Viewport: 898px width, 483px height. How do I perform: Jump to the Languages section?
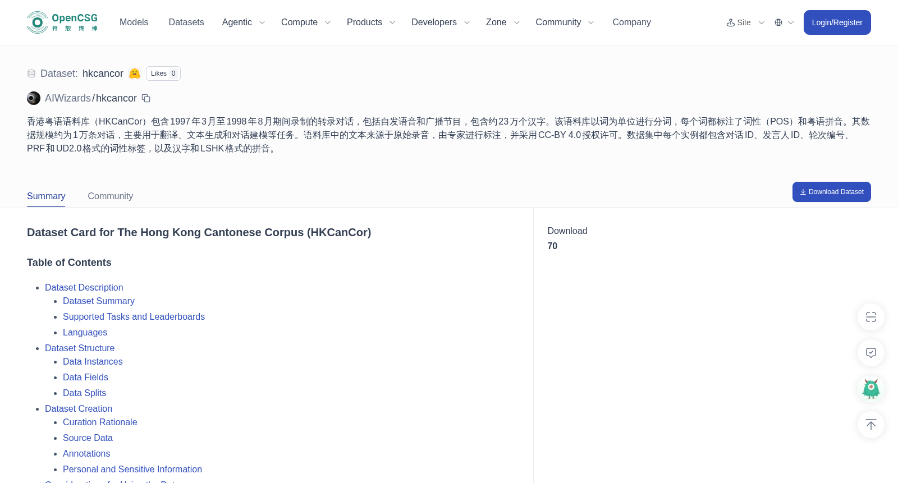coord(85,332)
